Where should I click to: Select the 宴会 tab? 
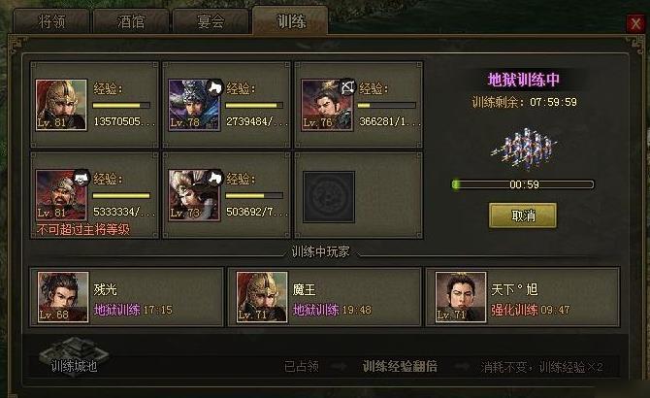pos(211,21)
